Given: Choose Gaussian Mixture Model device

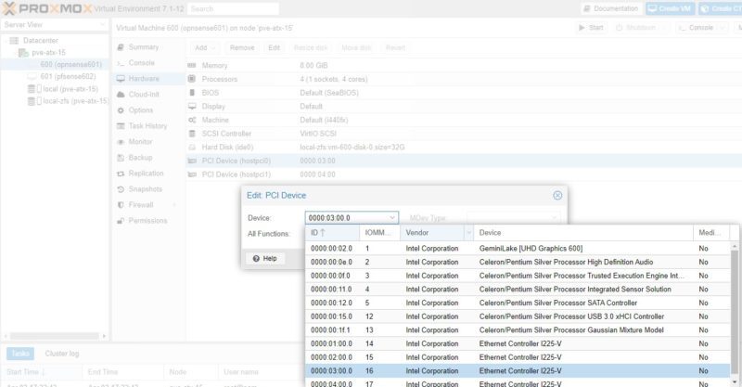Looking at the screenshot, I should [x=518, y=330].
